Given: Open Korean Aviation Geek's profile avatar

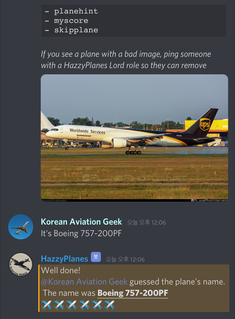Looking at the screenshot, I should (21, 227).
